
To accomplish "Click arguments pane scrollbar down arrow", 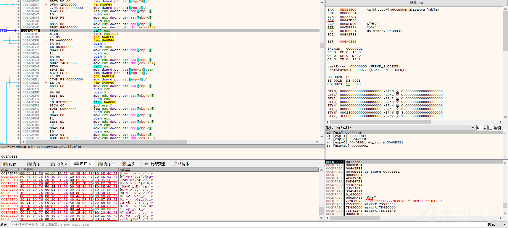I will (505, 157).
